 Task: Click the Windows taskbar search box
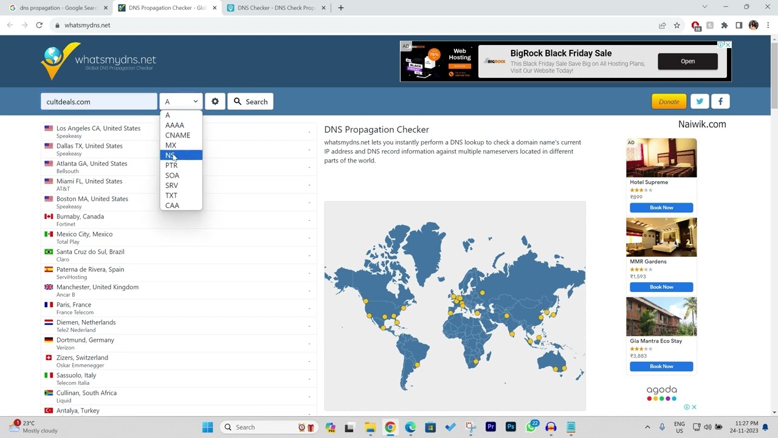(267, 427)
